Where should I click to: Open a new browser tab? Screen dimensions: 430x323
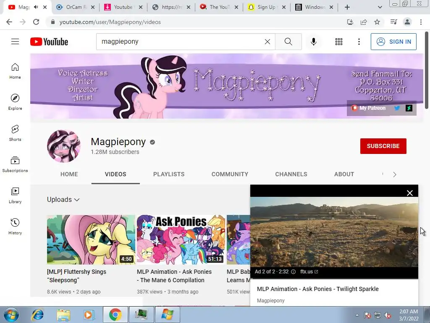[347, 7]
